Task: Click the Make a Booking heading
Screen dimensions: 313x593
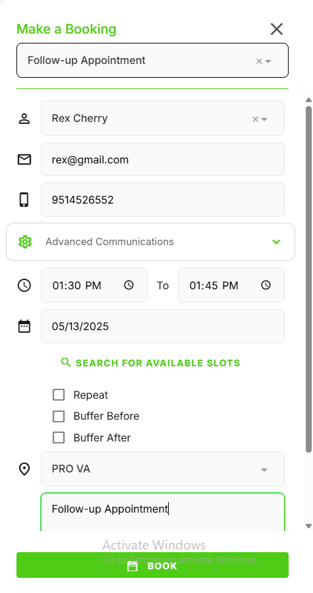Action: tap(67, 29)
